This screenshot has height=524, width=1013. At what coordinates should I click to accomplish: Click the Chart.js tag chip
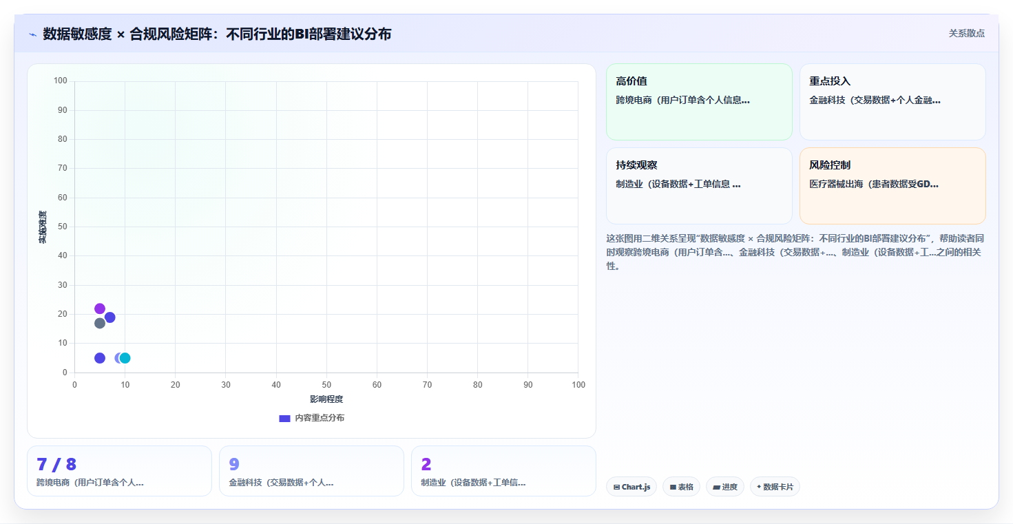point(631,487)
